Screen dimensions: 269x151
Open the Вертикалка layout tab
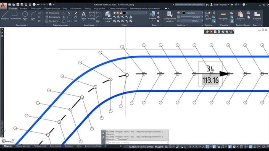[x=55, y=146]
